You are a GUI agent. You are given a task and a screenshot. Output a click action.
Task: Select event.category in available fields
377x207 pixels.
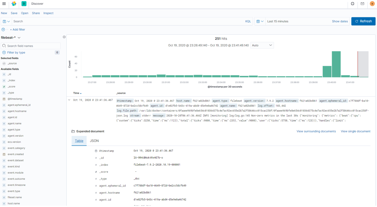point(16,148)
